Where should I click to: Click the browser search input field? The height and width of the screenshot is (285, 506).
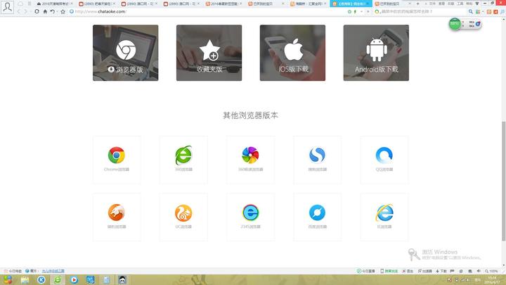pos(423,12)
